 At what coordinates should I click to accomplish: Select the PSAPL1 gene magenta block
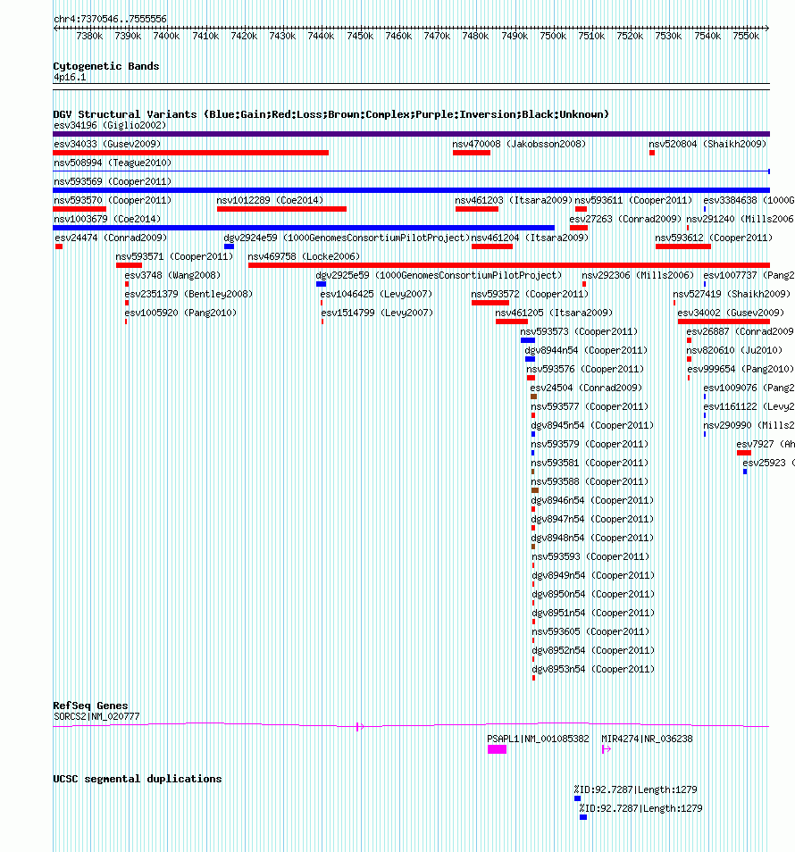(x=497, y=749)
